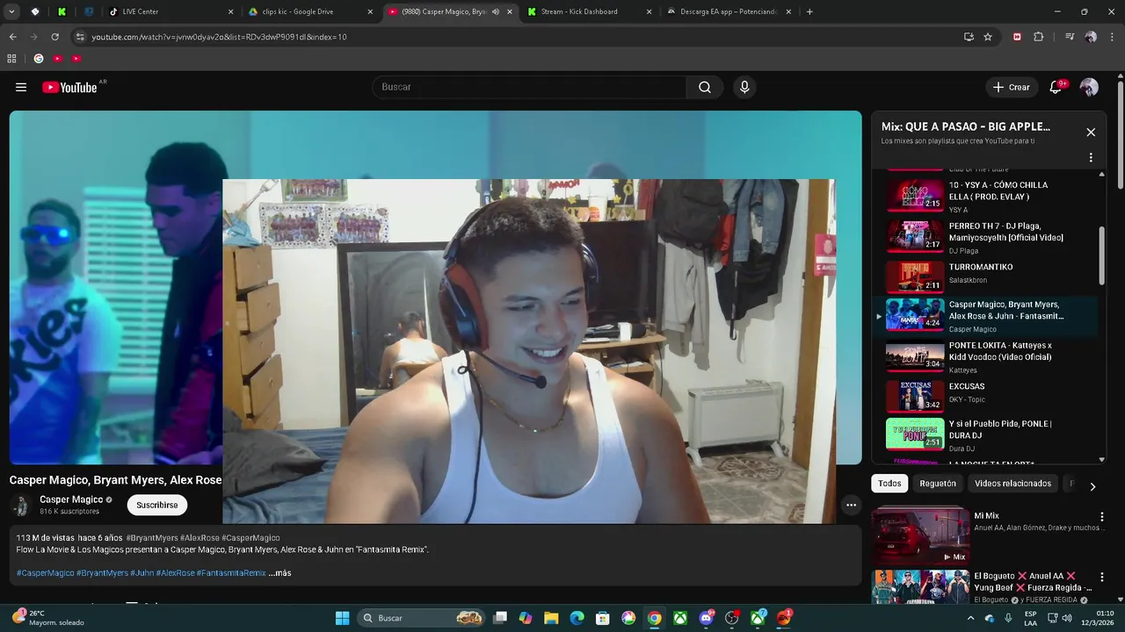Viewport: 1125px width, 632px height.
Task: Click the playlist panel scrollbar
Action: tap(1102, 255)
